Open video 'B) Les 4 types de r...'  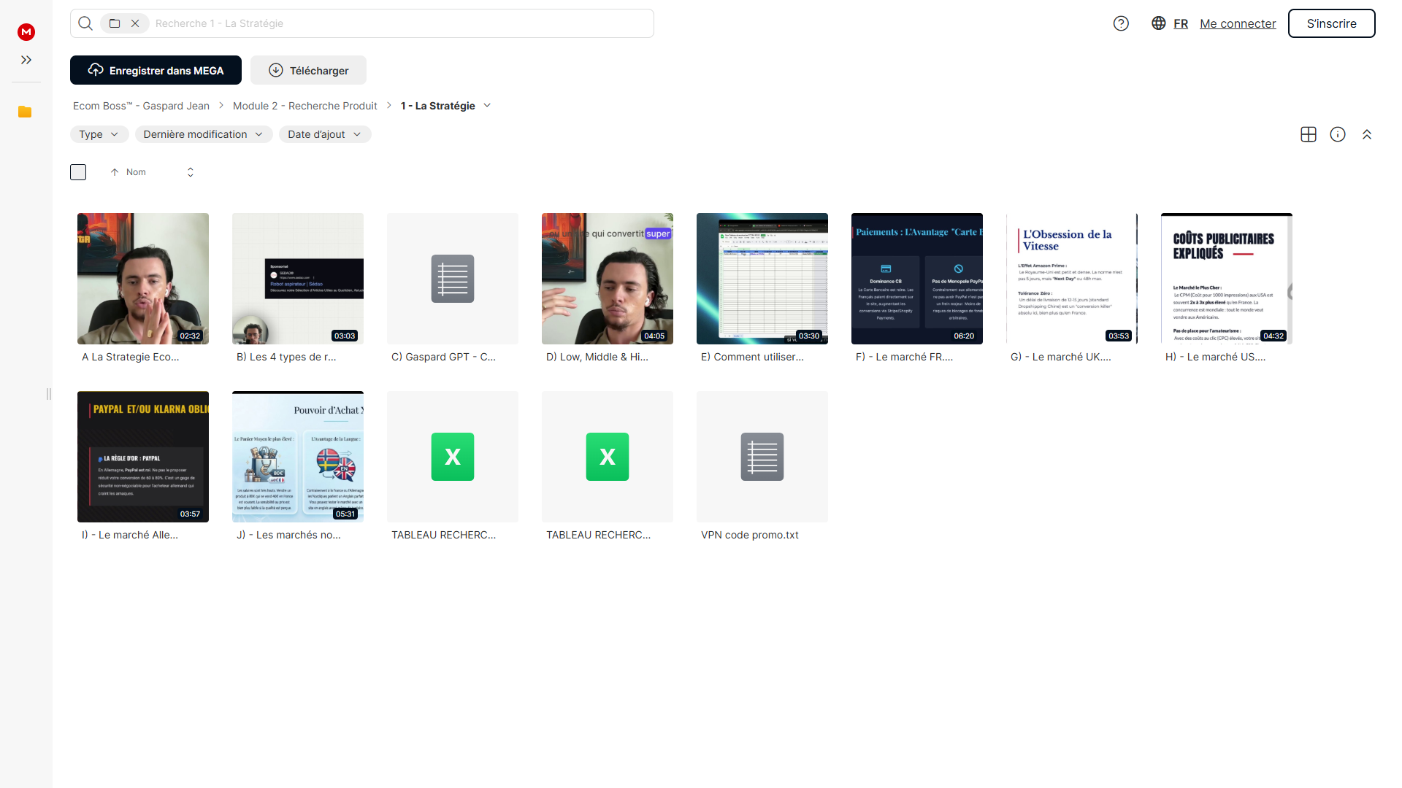(298, 279)
